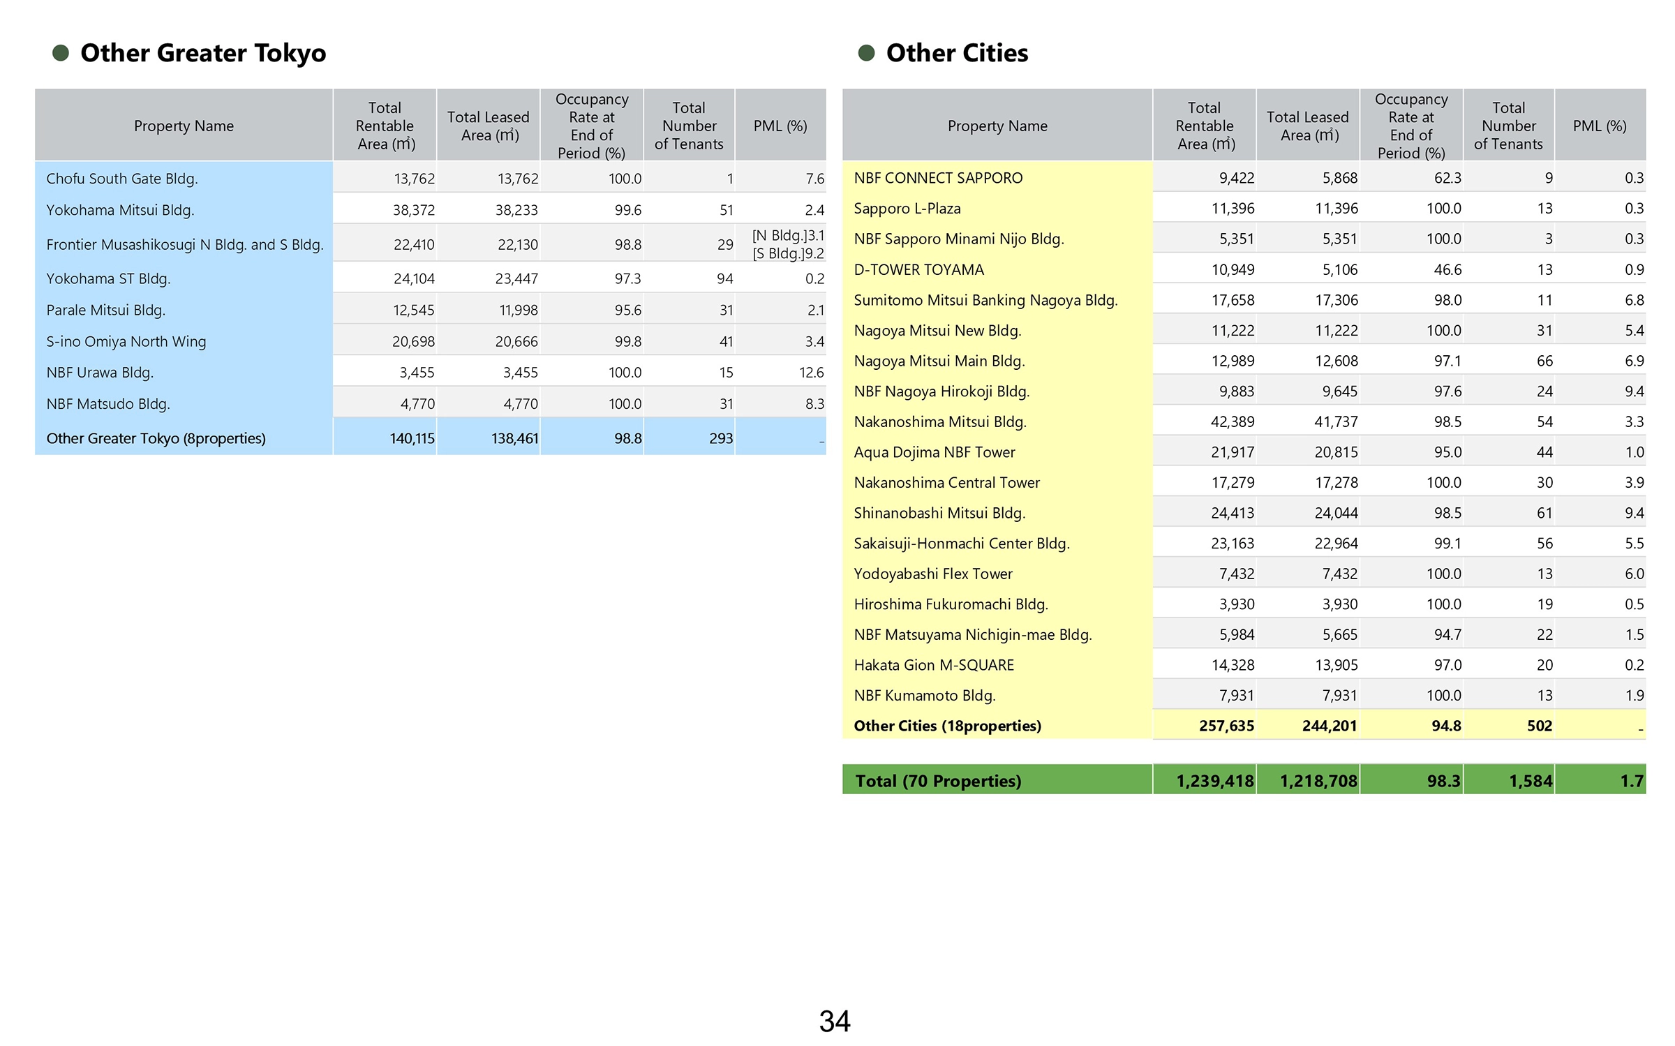The image size is (1675, 1046).
Task: Click the NBF Urawa Bldg. cell
Action: pyautogui.click(x=100, y=373)
